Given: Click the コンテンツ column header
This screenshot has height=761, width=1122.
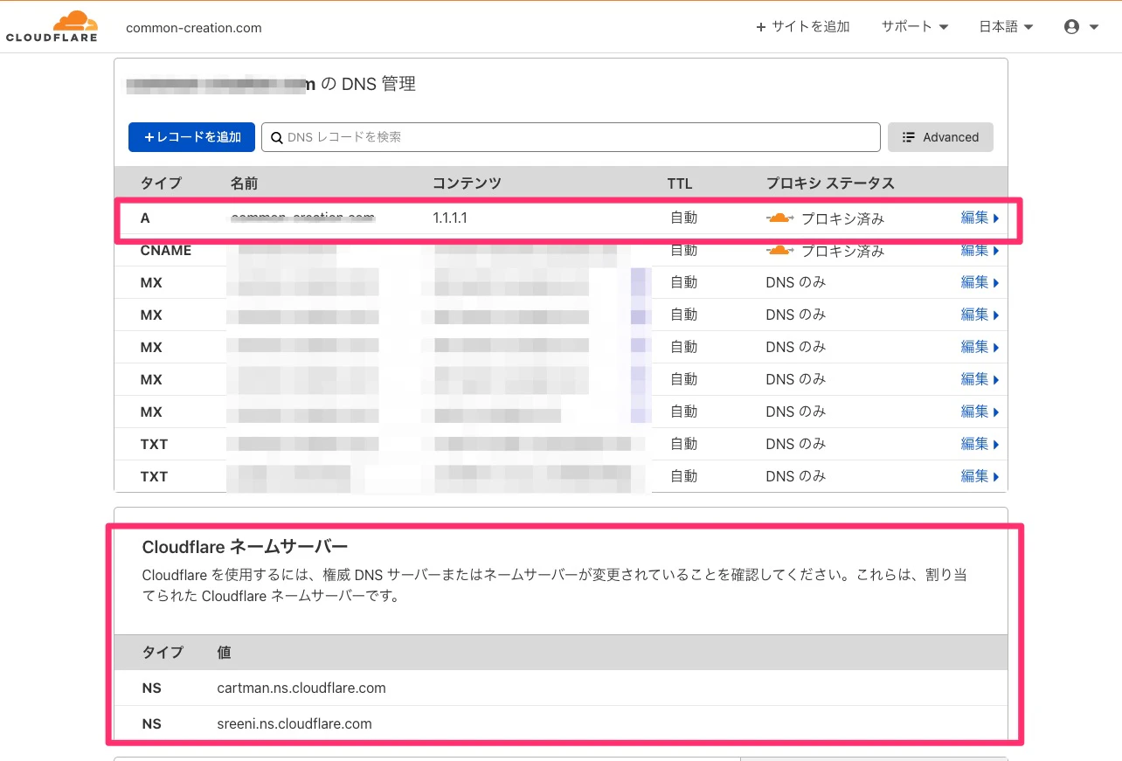Looking at the screenshot, I should (x=467, y=183).
